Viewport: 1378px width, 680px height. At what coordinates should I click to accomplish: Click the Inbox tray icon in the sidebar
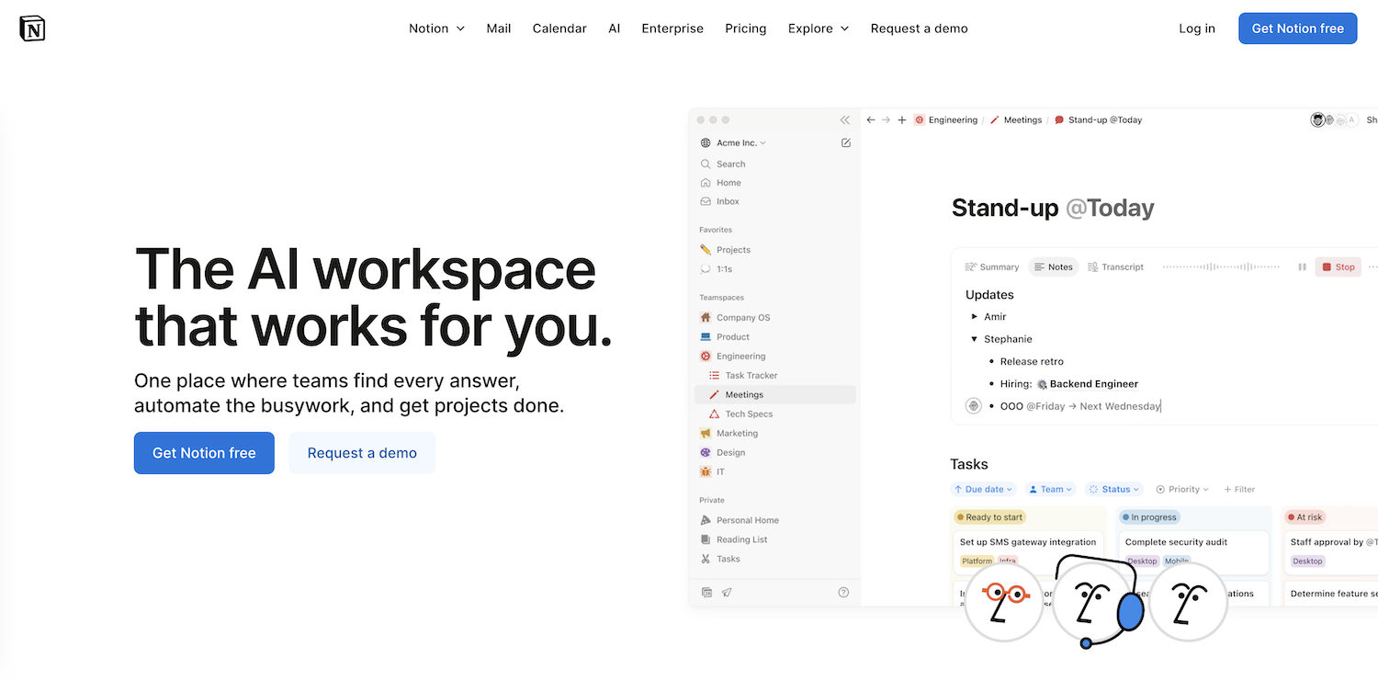pos(706,201)
